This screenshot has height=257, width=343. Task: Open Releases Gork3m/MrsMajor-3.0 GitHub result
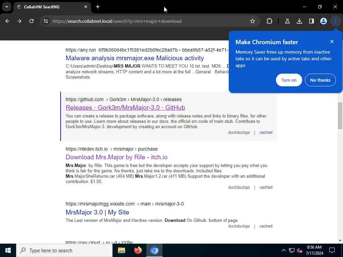point(125,107)
